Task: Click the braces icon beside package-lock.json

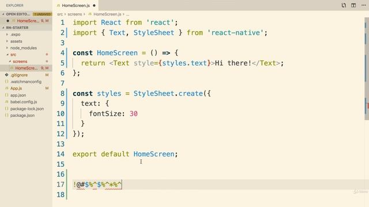Action: [6, 109]
